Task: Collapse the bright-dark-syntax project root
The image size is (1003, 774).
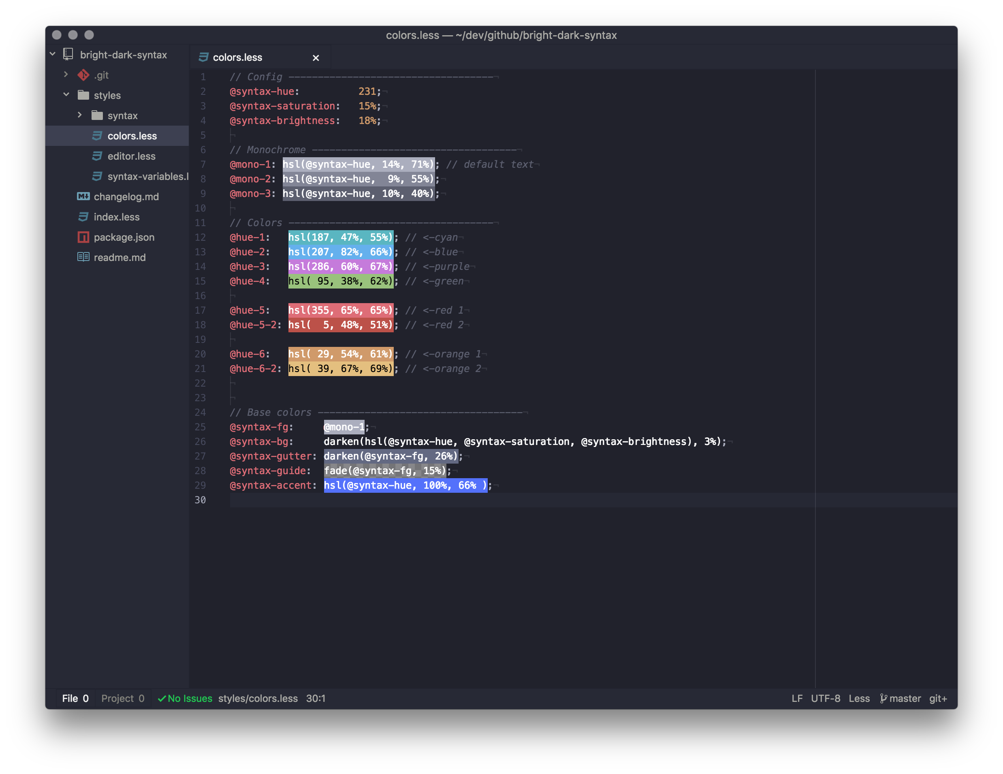Action: click(53, 54)
